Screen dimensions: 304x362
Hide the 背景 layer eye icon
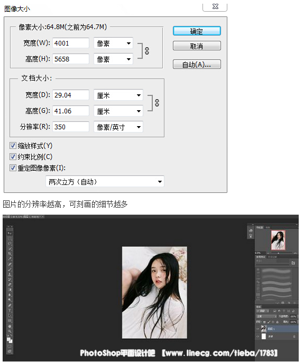click(x=257, y=337)
